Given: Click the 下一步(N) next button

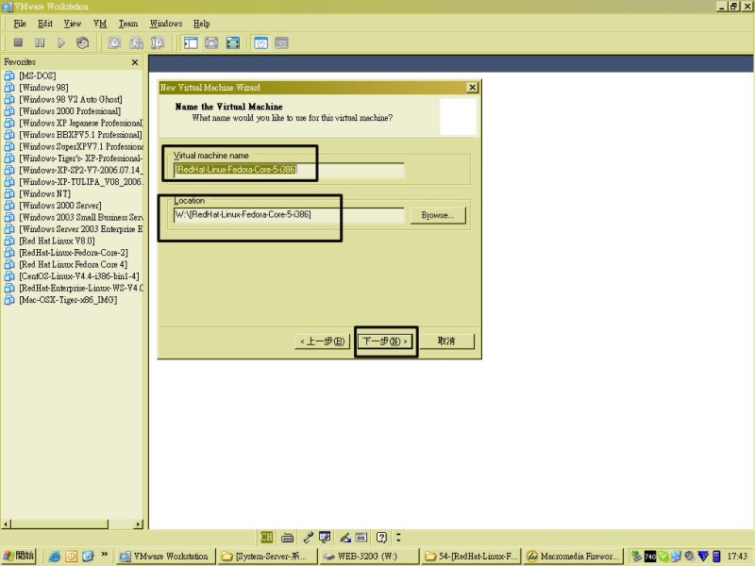Looking at the screenshot, I should [385, 341].
